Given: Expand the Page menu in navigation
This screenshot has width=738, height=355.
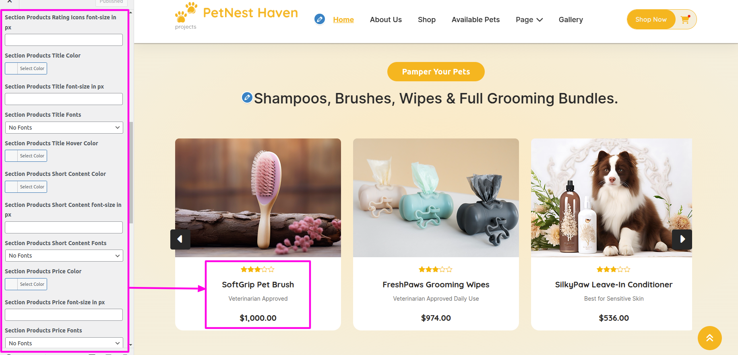Looking at the screenshot, I should coord(529,20).
